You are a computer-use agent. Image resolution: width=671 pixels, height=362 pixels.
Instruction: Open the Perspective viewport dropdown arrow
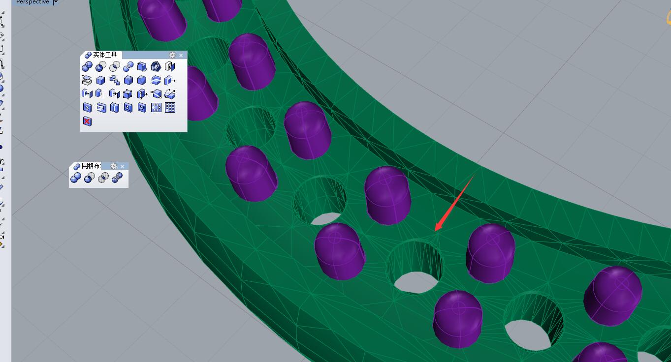point(55,2)
